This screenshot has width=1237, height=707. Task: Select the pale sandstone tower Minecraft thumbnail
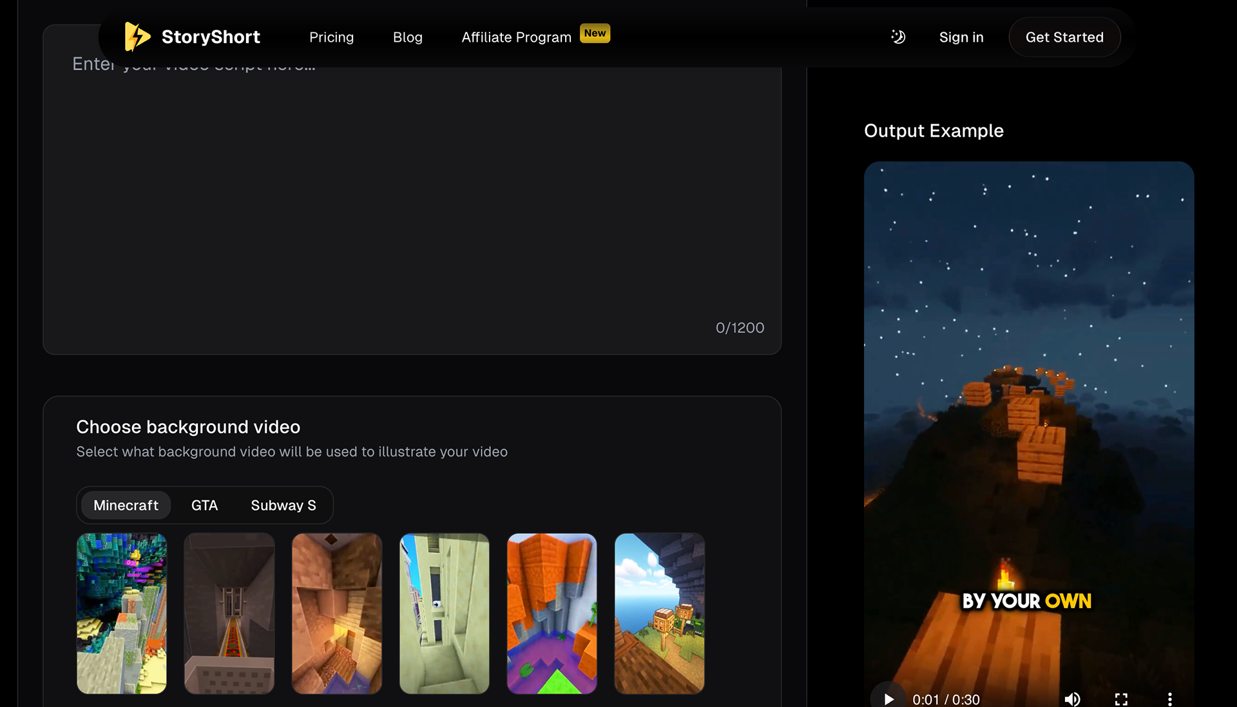(x=445, y=613)
